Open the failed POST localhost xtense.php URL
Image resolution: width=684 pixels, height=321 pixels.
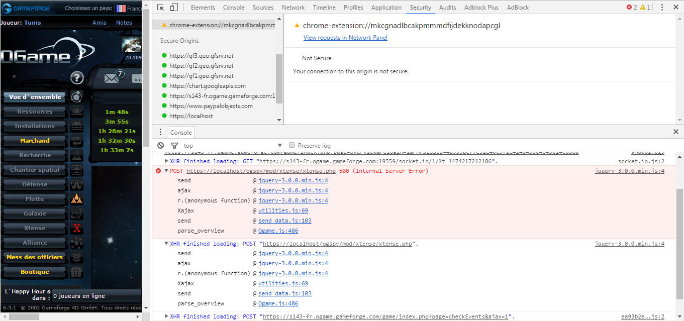click(x=260, y=171)
